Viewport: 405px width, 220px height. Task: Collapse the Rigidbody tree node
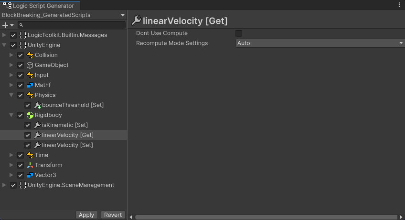(x=11, y=115)
